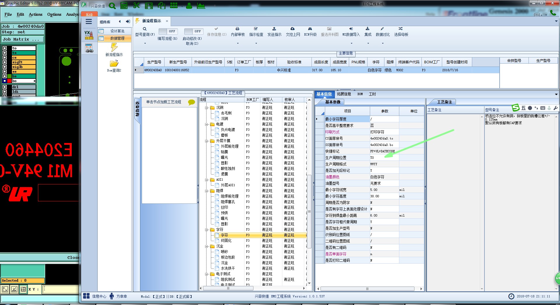
Task: Click the green grid icon in title bar
Action: [x=174, y=6]
